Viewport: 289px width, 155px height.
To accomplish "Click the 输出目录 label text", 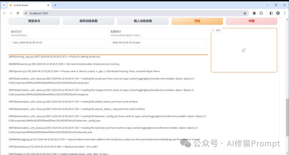I will click(16, 32).
